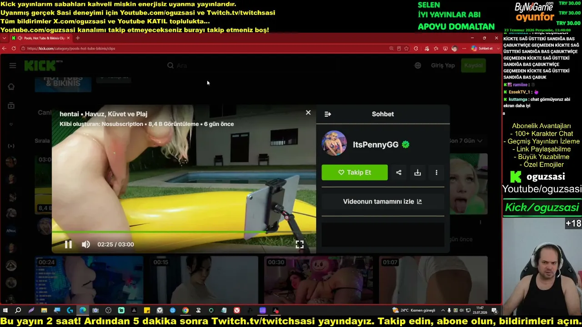Close the clip popup with the X
582x327 pixels.
pos(308,113)
